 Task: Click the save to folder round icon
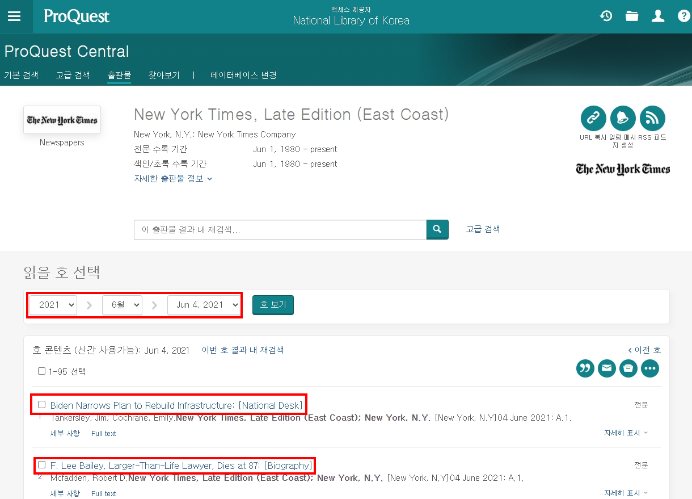(x=628, y=368)
